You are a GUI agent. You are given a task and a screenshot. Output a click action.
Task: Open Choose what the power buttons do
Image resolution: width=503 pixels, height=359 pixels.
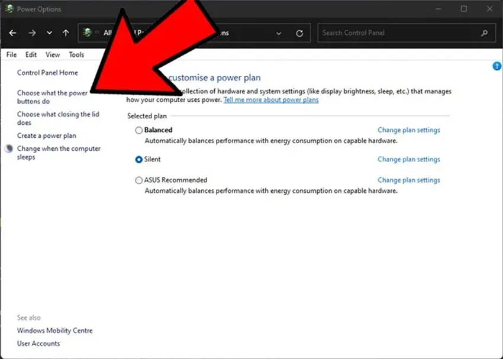click(52, 97)
